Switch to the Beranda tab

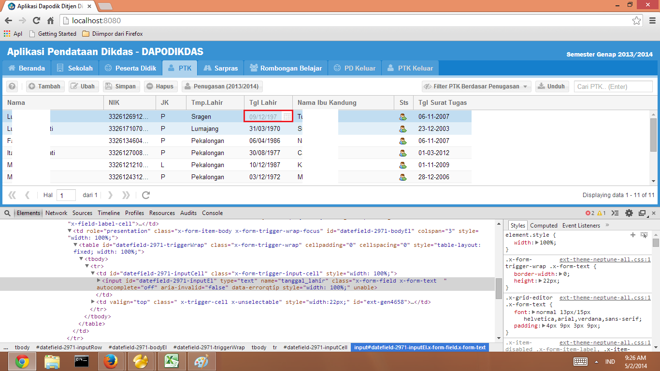(x=27, y=68)
